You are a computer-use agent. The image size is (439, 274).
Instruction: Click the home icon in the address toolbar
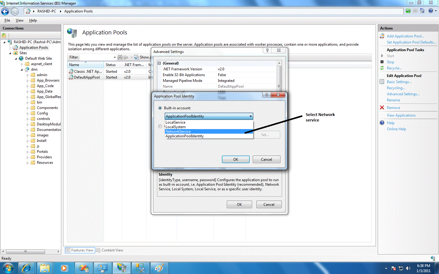pos(422,11)
